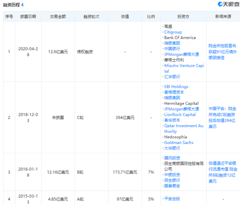Open JPMorgan摩根大通 in the 债权融资 row
The image size is (241, 206).
tap(181, 55)
